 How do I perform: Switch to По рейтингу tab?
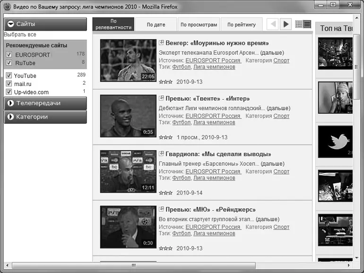tap(242, 25)
